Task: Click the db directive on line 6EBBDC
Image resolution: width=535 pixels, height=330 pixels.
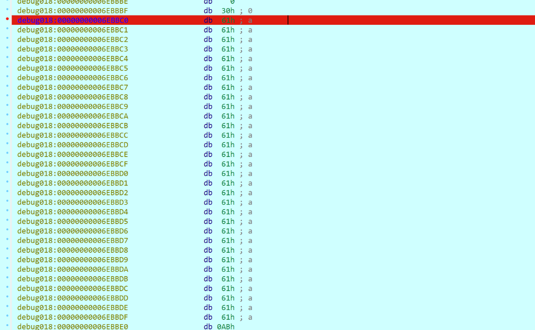Action: pos(208,289)
